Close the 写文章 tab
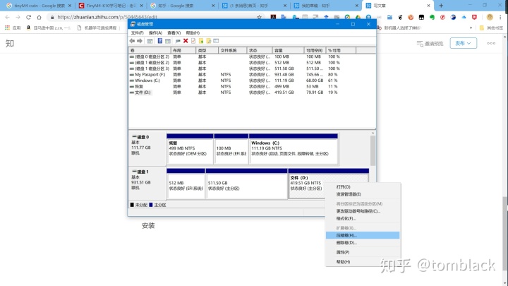The width and height of the screenshot is (508, 286). [428, 6]
